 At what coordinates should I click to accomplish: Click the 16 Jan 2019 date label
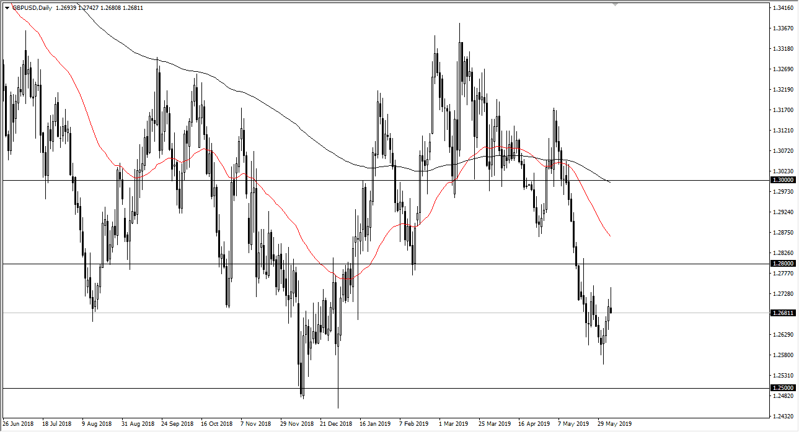point(374,425)
